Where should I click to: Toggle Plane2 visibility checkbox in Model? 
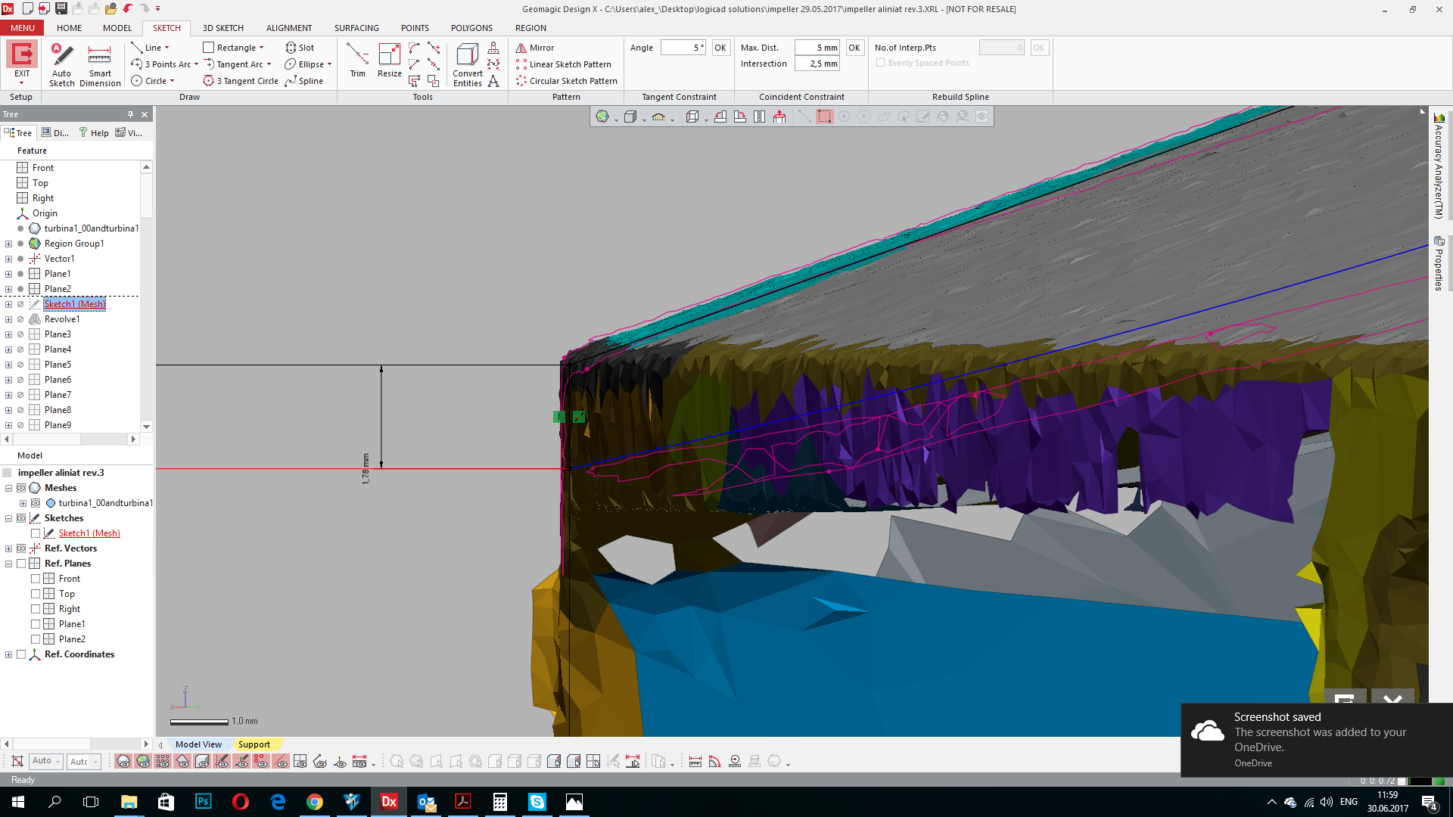(36, 639)
